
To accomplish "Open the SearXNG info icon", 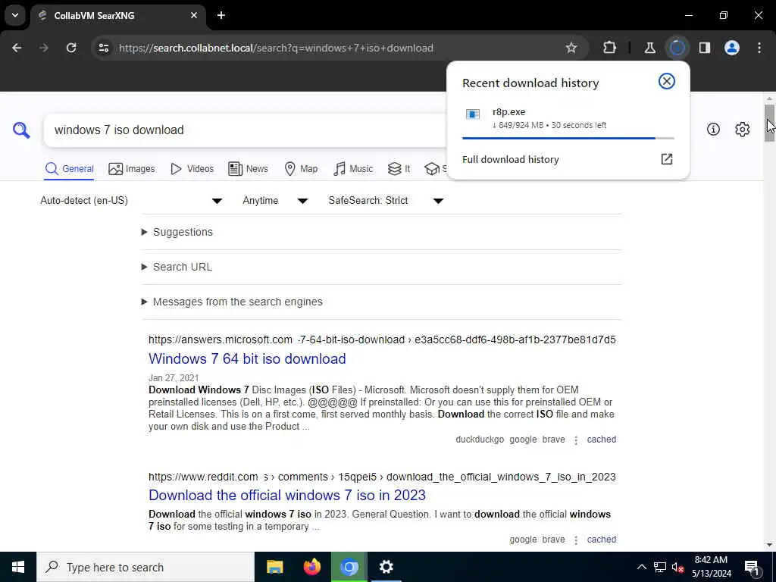I will coord(713,129).
